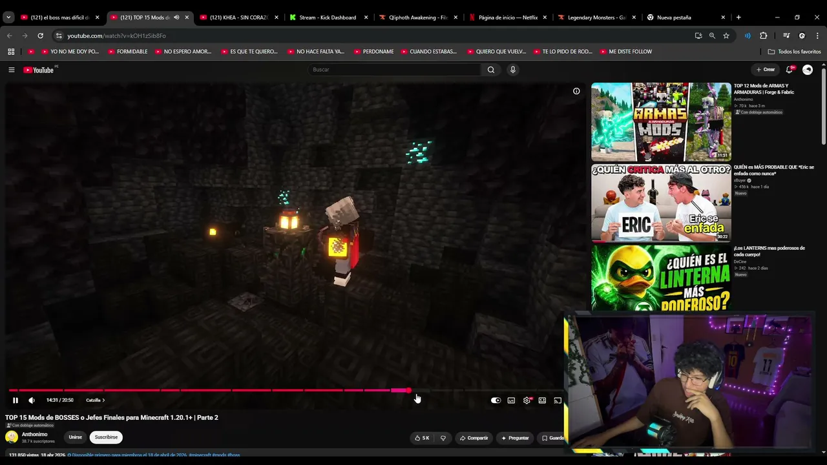Dislike the video with thumbs down
The height and width of the screenshot is (465, 827).
tap(443, 438)
